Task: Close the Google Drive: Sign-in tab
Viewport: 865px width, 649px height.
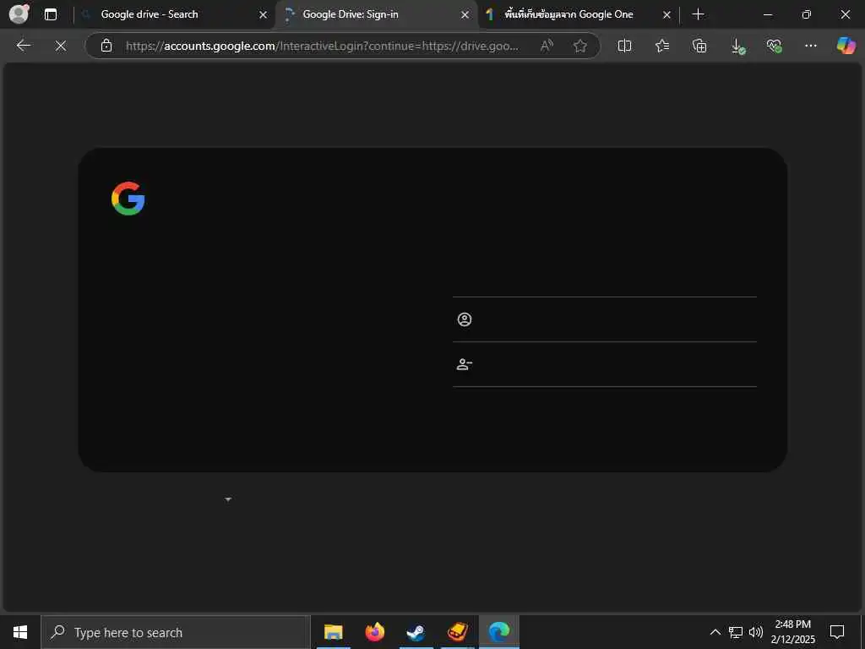Action: tap(465, 15)
